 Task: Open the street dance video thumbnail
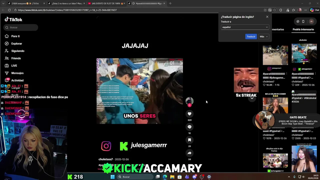[x=275, y=55]
